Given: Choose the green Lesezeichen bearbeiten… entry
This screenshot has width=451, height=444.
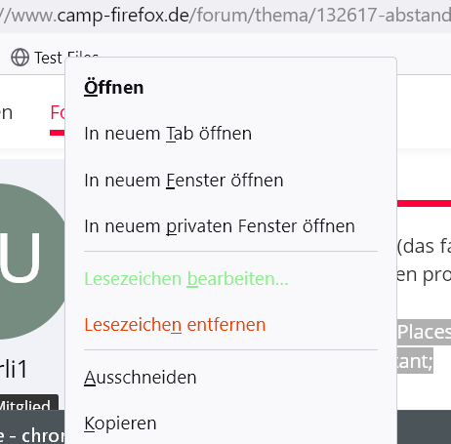Looking at the screenshot, I should pos(186,279).
